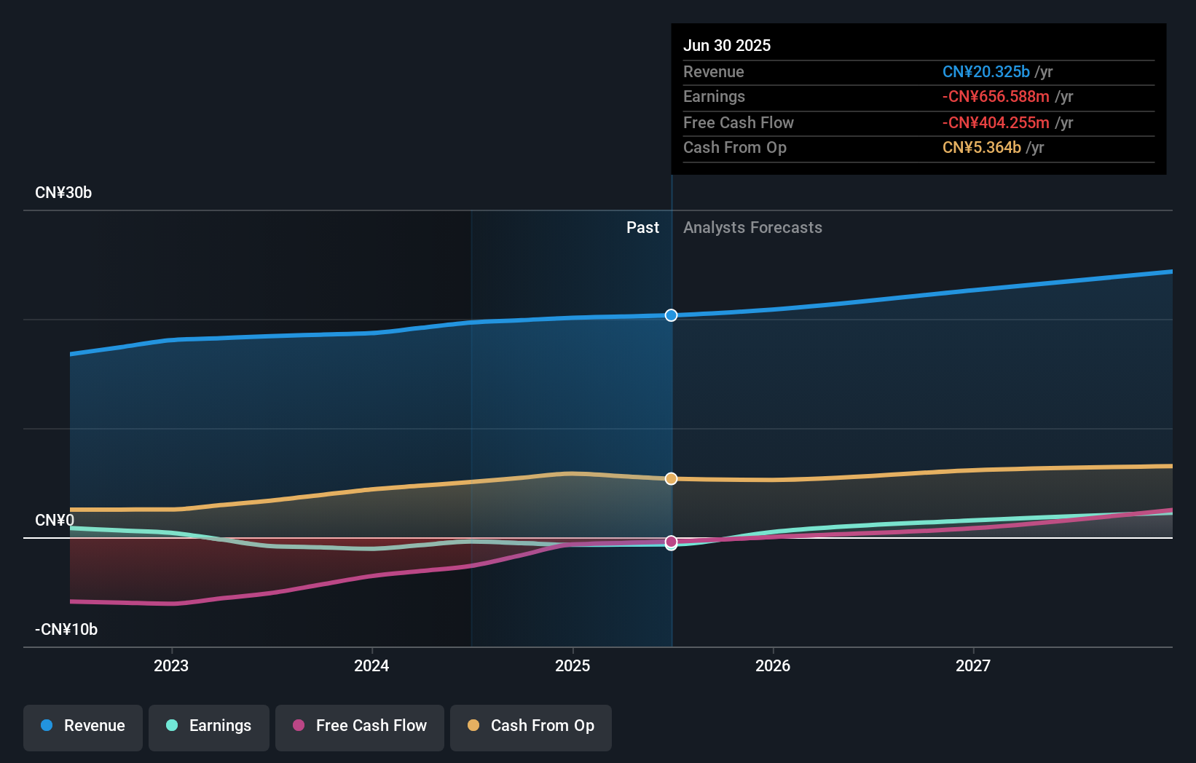Click the Jun 30 2025 tooltip header
The width and height of the screenshot is (1196, 763).
[727, 45]
